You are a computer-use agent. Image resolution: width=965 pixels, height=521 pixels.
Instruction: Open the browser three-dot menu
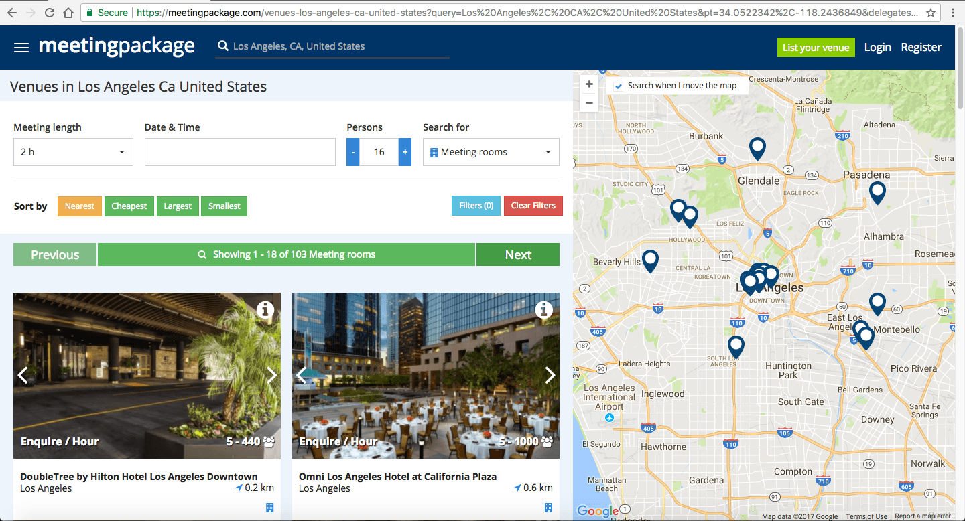tap(953, 13)
